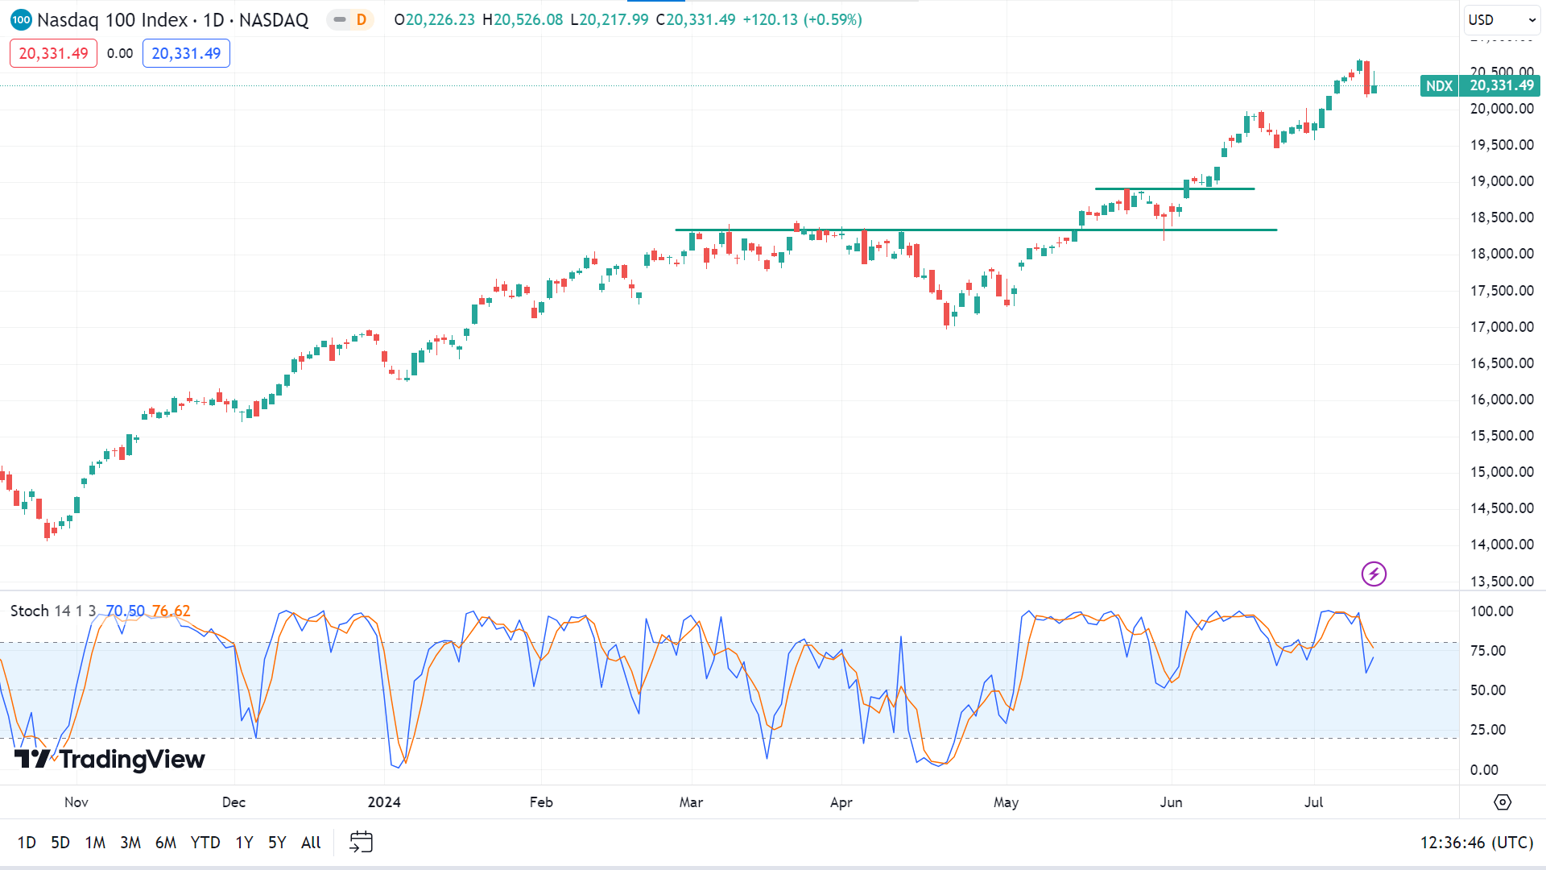Select the 6M time range
The width and height of the screenshot is (1546, 870).
pos(166,843)
